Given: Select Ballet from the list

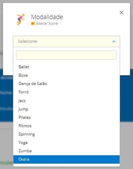Looking at the screenshot, I should coord(66,67).
